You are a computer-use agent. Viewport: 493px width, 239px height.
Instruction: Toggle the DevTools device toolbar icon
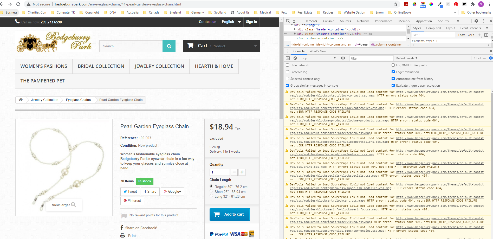tap(295, 21)
